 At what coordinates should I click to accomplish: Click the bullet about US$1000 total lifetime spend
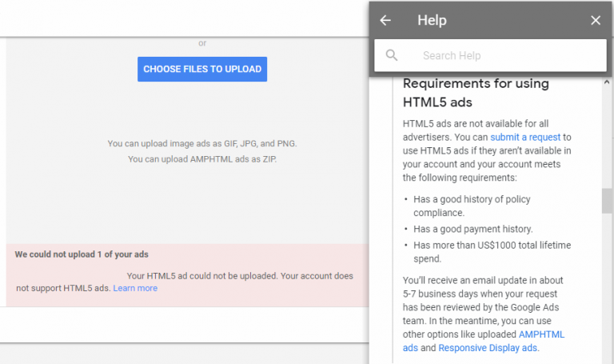coord(492,252)
